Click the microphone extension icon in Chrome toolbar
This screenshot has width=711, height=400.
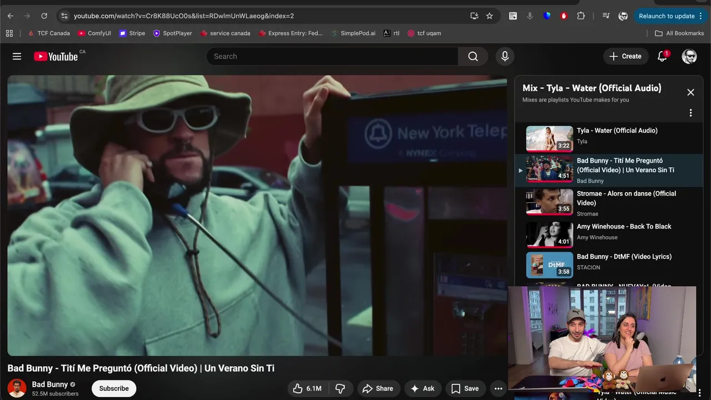point(530,16)
